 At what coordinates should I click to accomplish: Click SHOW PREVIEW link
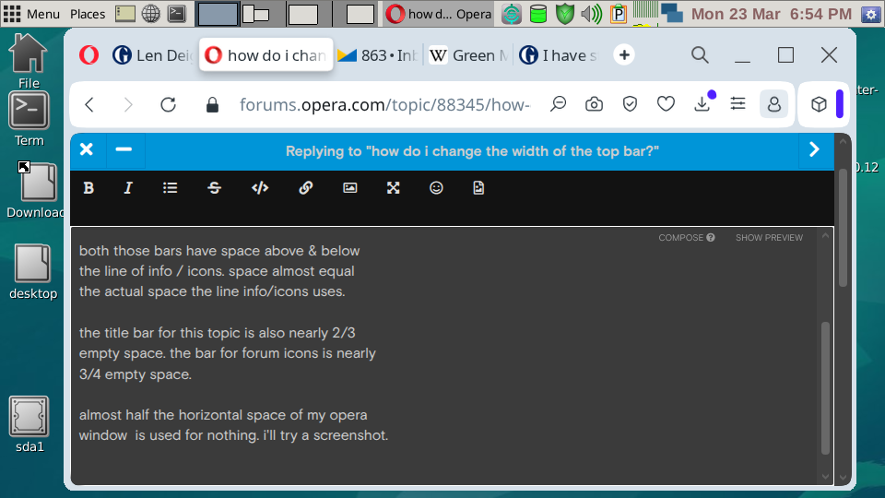(x=769, y=238)
